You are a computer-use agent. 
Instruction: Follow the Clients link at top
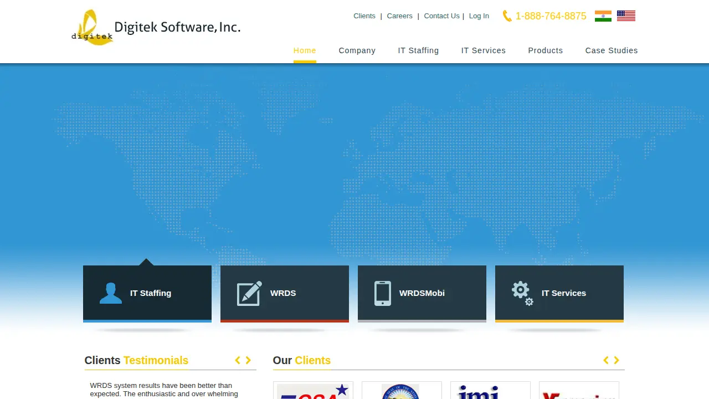tap(364, 16)
